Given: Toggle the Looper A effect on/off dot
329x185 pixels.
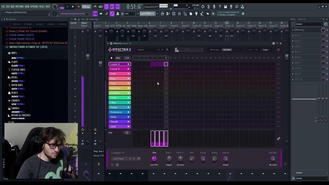Looking at the screenshot, I should click(x=128, y=64).
